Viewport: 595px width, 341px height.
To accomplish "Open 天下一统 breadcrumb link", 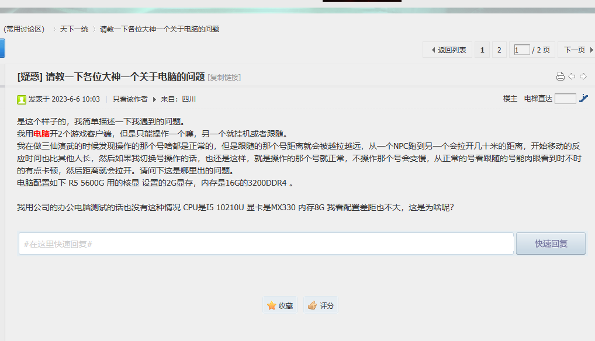I will click(x=74, y=29).
